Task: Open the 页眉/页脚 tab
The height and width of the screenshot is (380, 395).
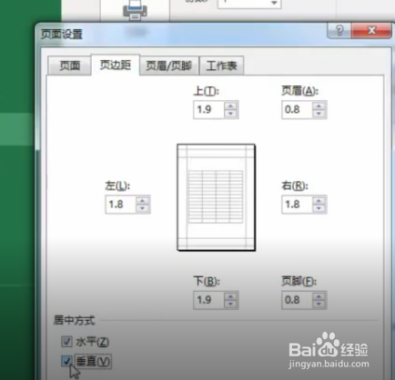Action: [x=169, y=65]
